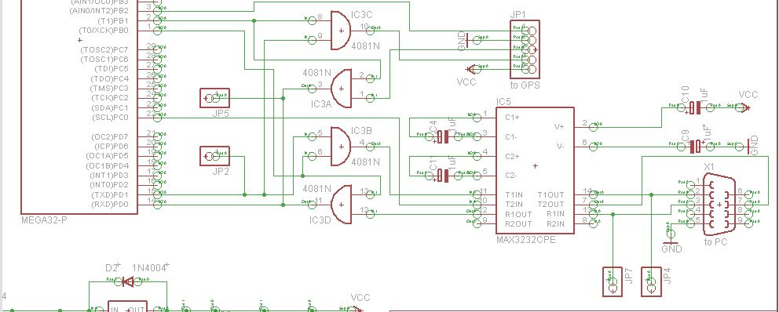Click the MAX3232CPE IC5 chip body
779x312 pixels.
pyautogui.click(x=535, y=171)
